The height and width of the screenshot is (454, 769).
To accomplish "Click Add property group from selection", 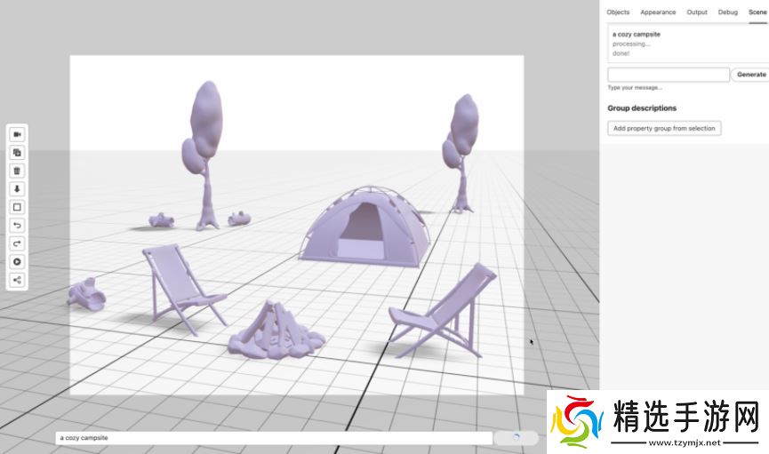I will coord(664,128).
